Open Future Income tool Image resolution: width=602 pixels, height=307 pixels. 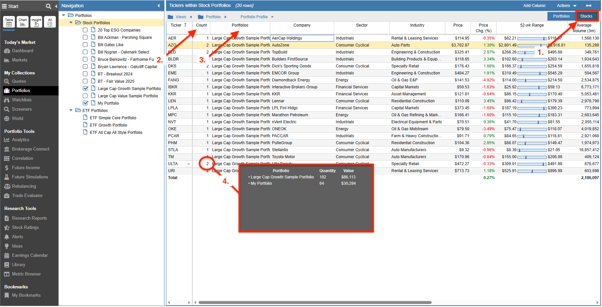26,168
